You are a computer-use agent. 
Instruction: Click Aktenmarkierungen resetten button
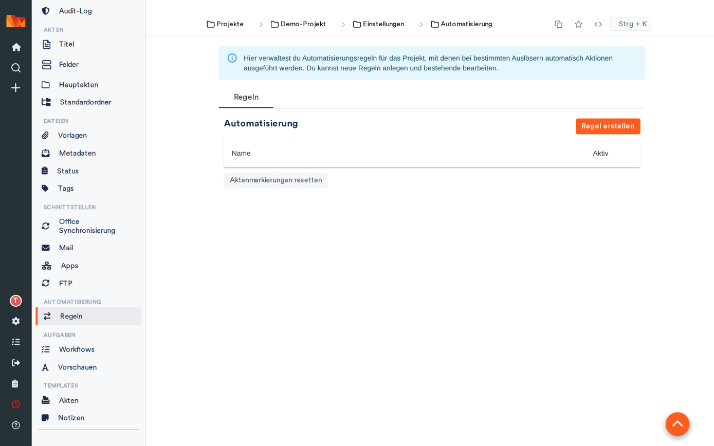tap(276, 180)
